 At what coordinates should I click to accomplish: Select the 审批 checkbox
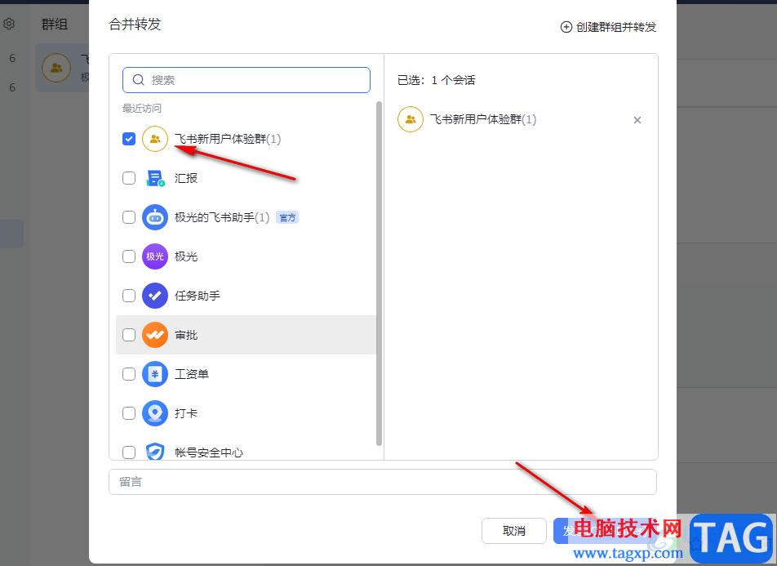129,335
